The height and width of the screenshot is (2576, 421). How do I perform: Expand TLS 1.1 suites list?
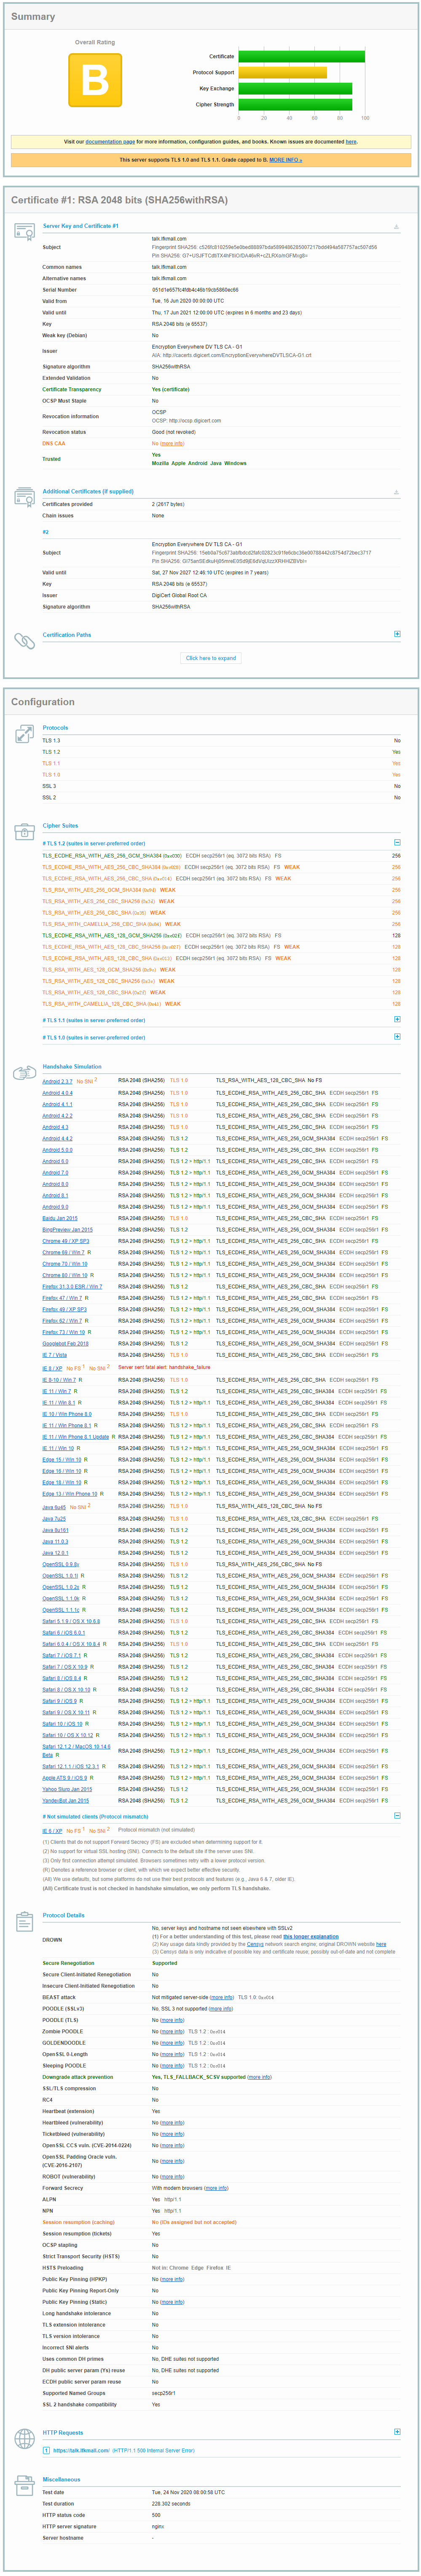397,1020
